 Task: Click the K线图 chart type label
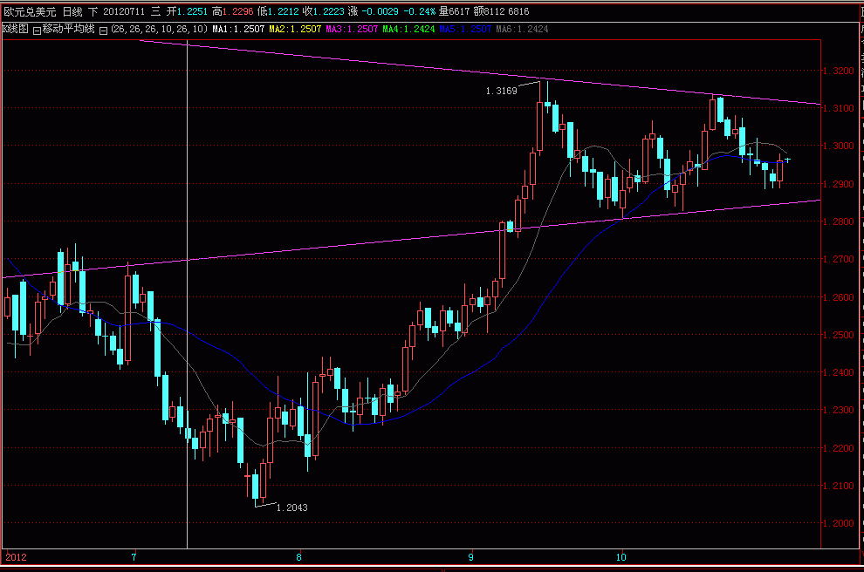[16, 29]
